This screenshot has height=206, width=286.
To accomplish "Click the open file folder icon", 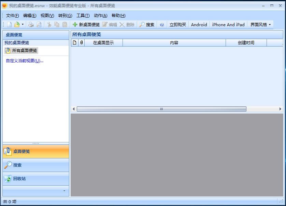I will point(17,24).
